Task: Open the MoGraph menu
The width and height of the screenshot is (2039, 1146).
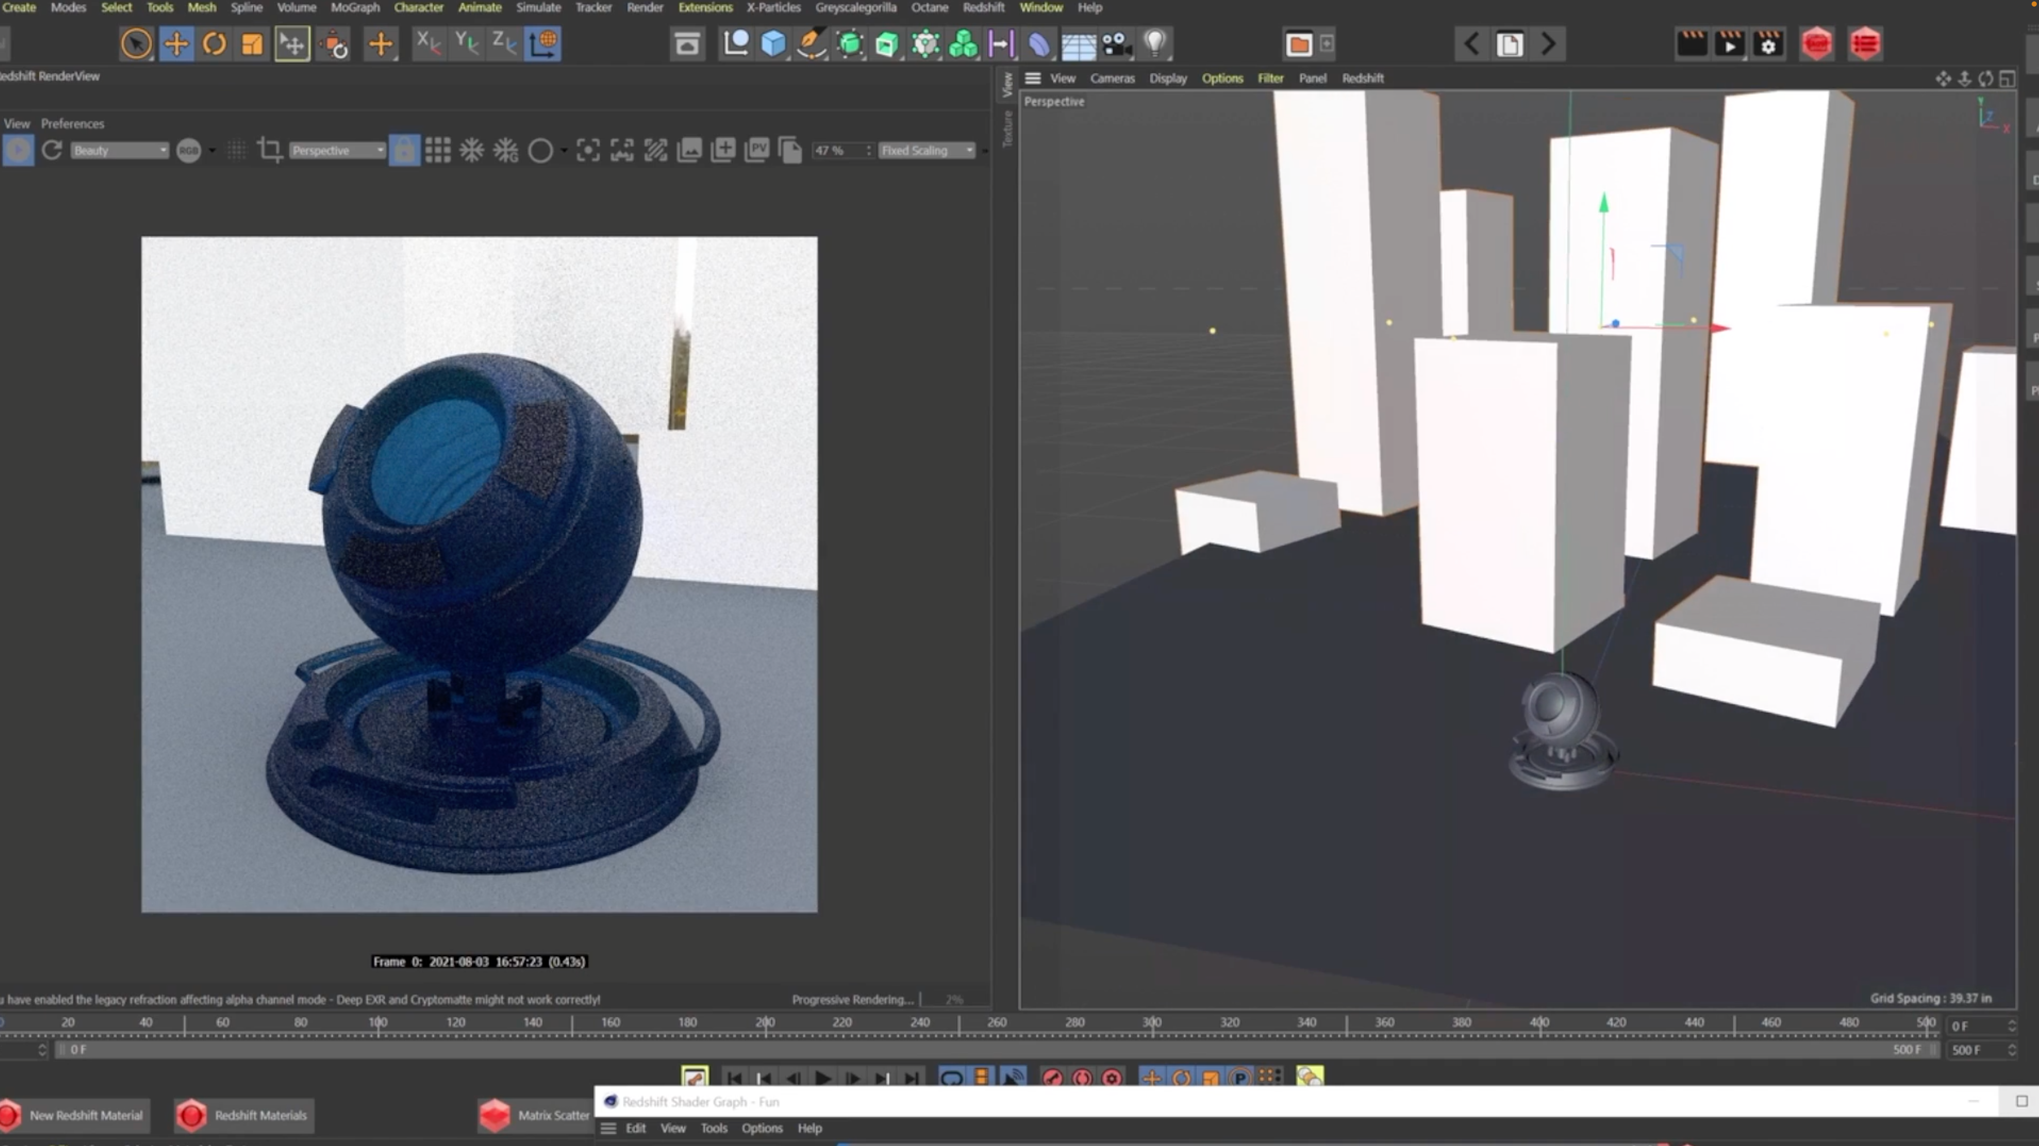Action: pos(355,7)
